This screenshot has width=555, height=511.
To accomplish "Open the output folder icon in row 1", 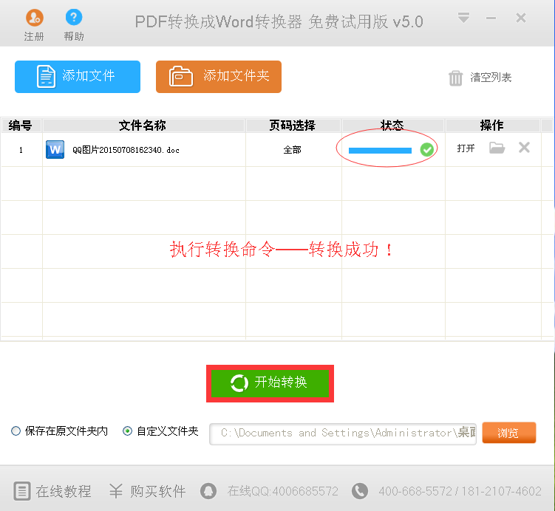I will point(497,148).
